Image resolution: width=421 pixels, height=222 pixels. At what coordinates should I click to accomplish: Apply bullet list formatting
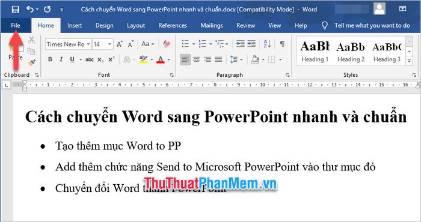tap(185, 44)
